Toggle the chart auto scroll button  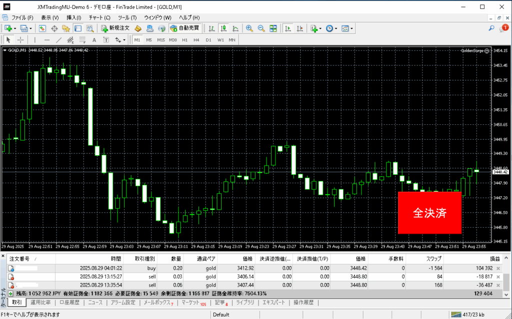(287, 28)
